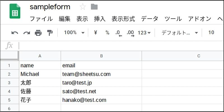Open the データ menu
Image resolution: width=224 pixels, height=112 pixels.
pos(150,19)
